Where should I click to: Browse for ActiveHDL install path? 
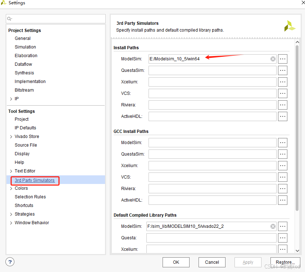[x=282, y=116]
